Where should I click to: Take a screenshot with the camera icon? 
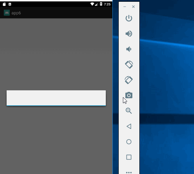point(129,95)
